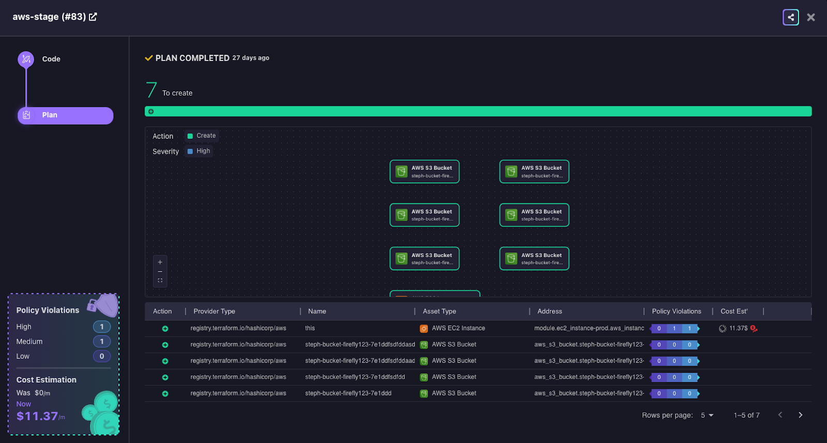Fit the resource graph to view
Viewport: 827px width, 443px height.
(160, 281)
